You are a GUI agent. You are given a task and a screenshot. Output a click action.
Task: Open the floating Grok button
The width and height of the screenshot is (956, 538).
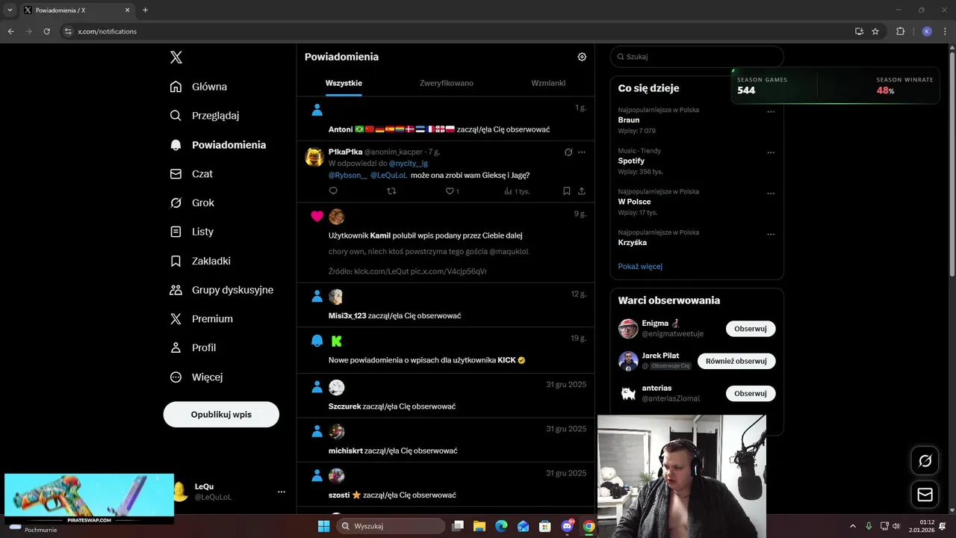tap(925, 461)
